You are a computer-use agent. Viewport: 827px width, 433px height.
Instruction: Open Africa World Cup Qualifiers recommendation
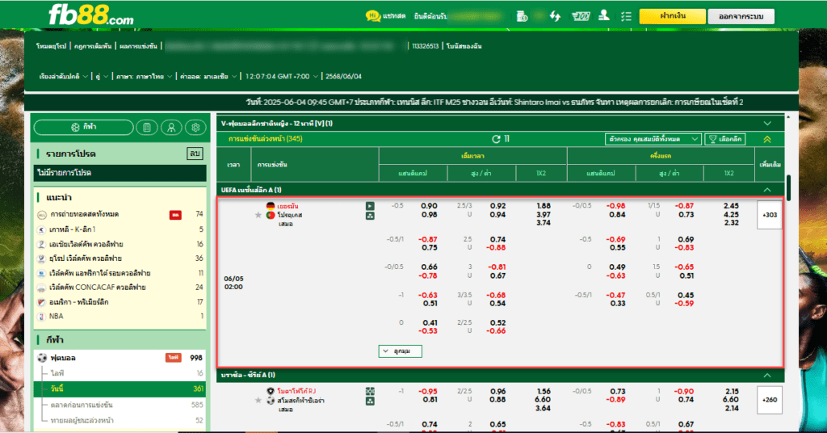click(120, 273)
